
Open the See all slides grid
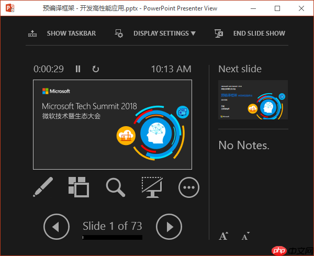tap(78, 187)
